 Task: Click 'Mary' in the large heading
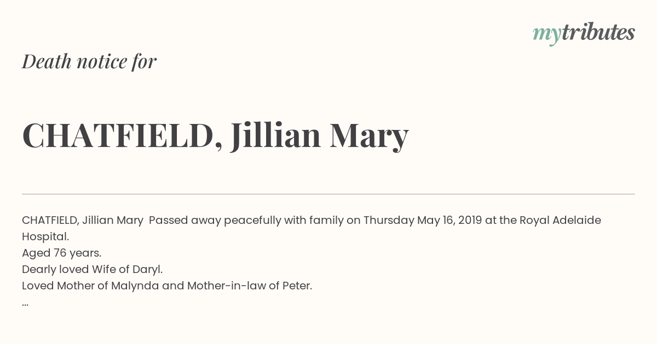pos(369,137)
